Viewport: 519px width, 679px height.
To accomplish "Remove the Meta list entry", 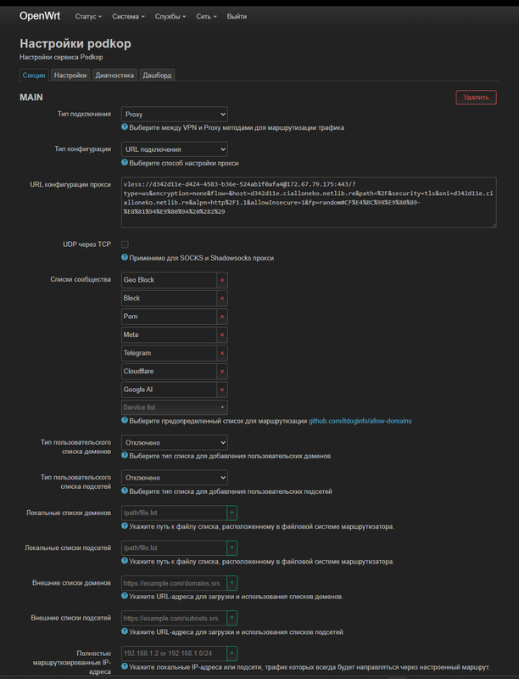I will tap(222, 334).
